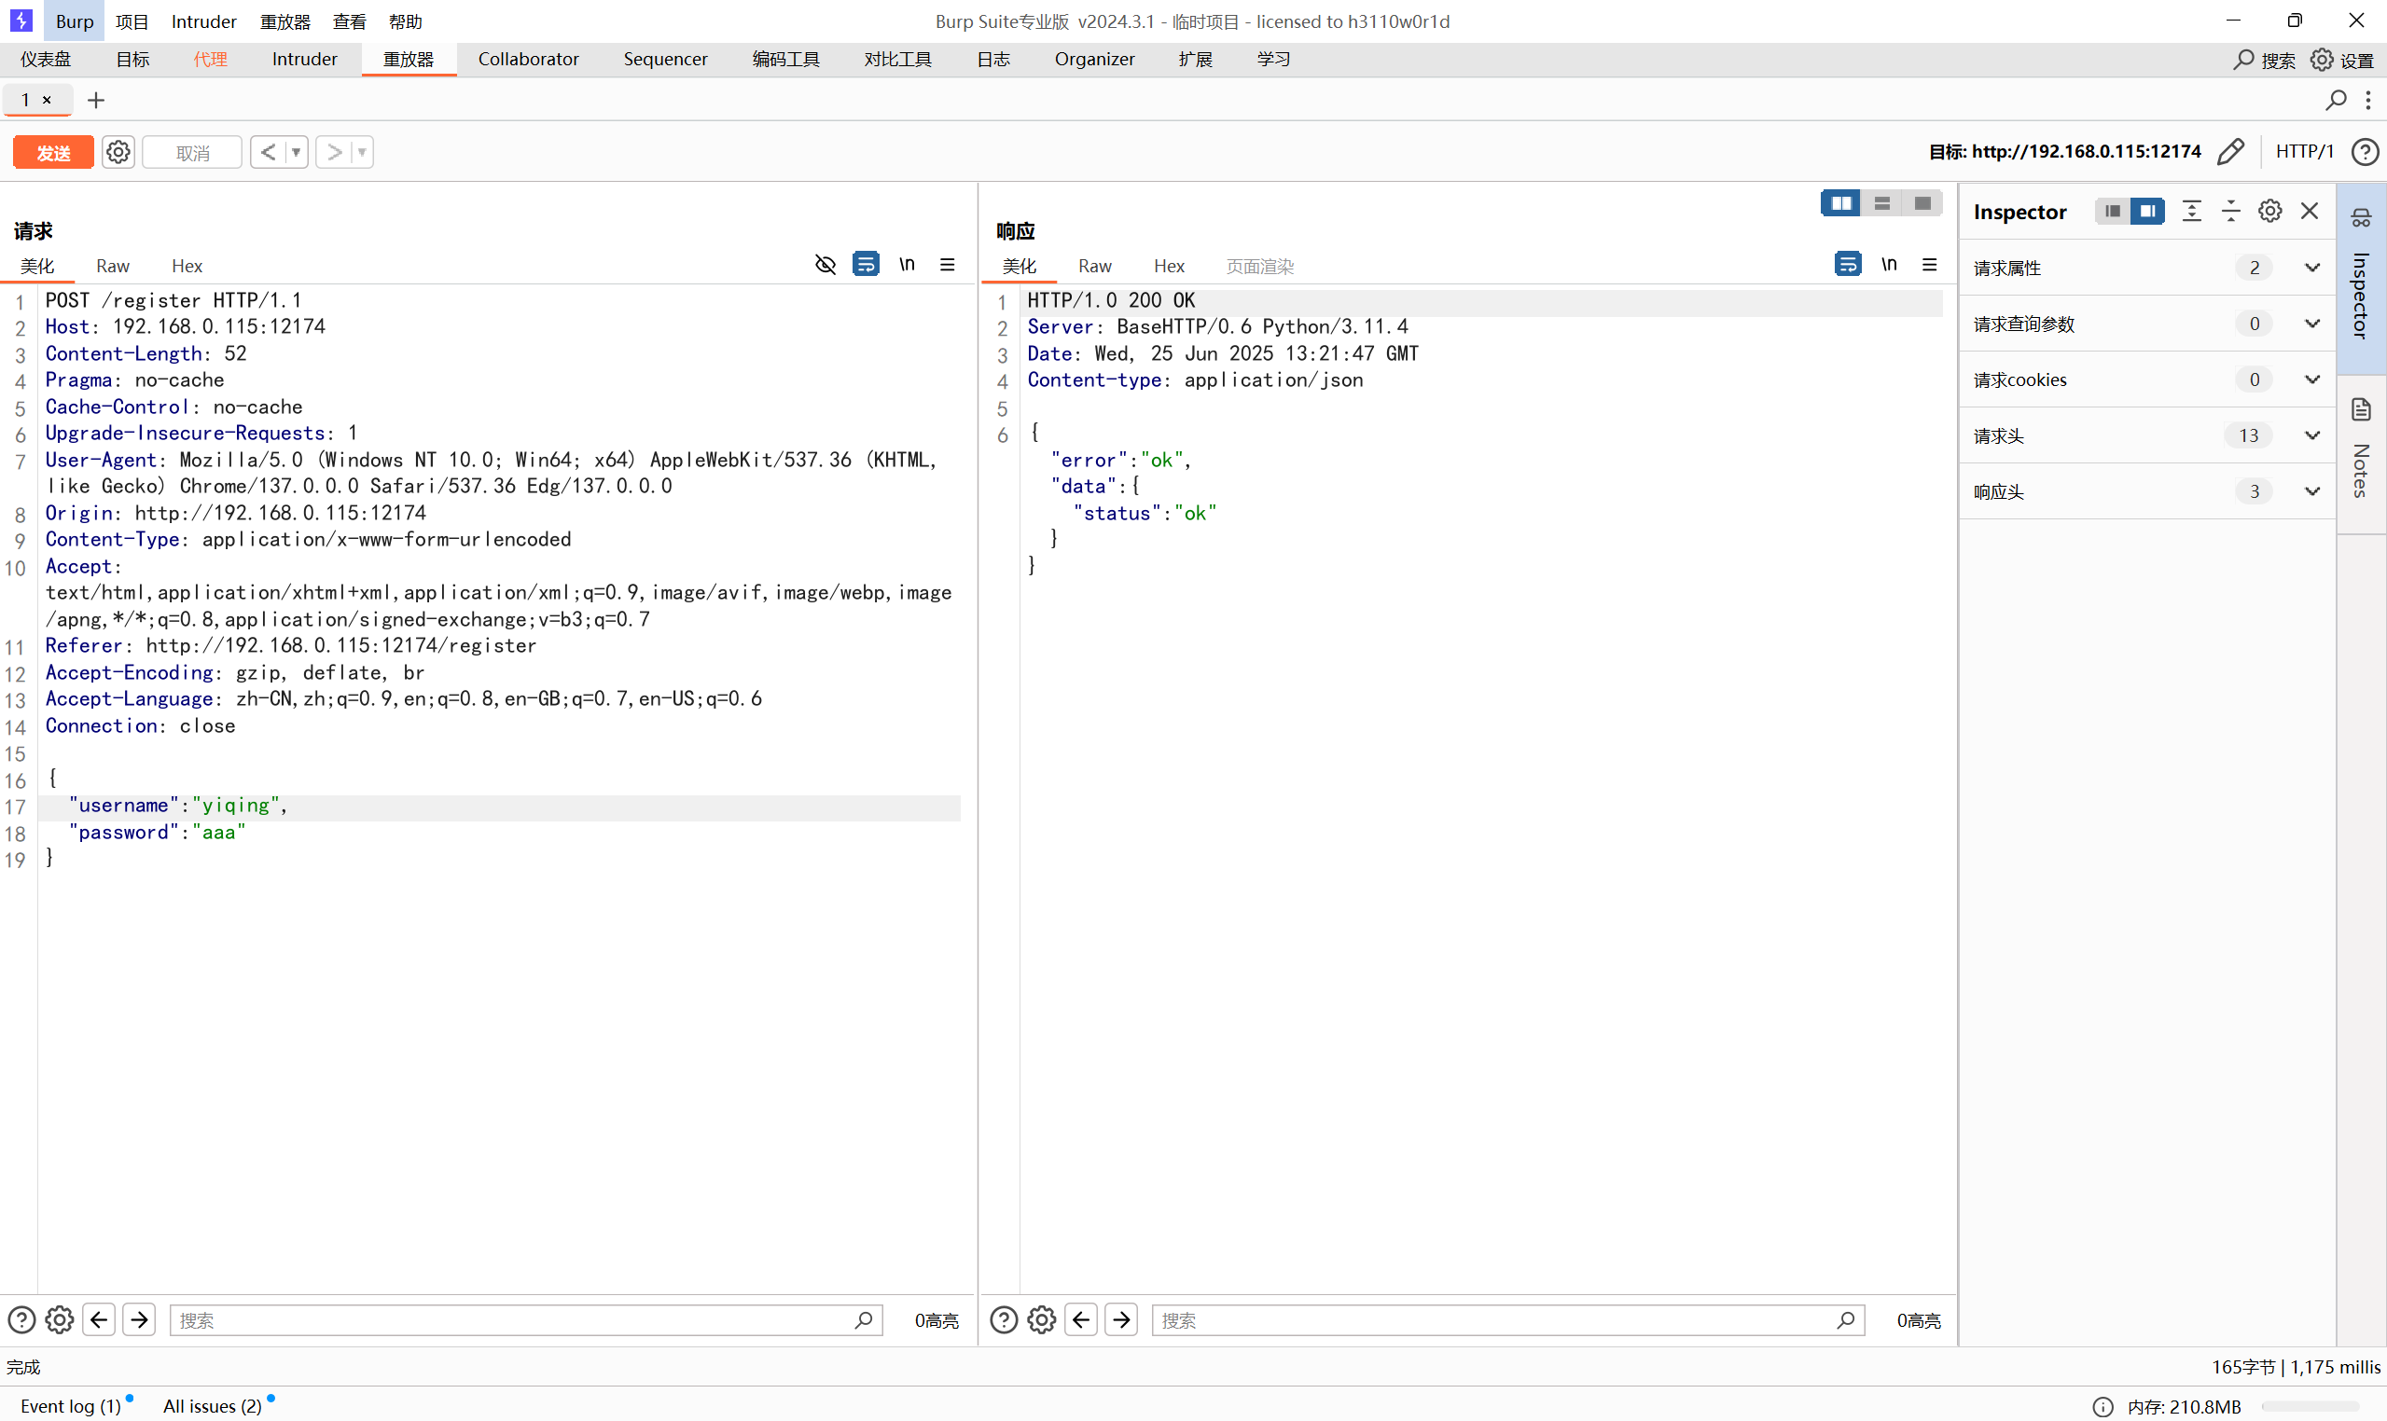2387x1421 pixels.
Task: Open the 编码工具 Decoder tab
Action: coord(785,60)
